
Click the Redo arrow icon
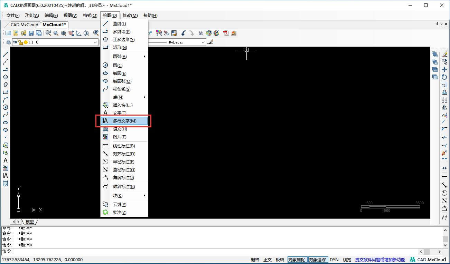tap(191, 33)
